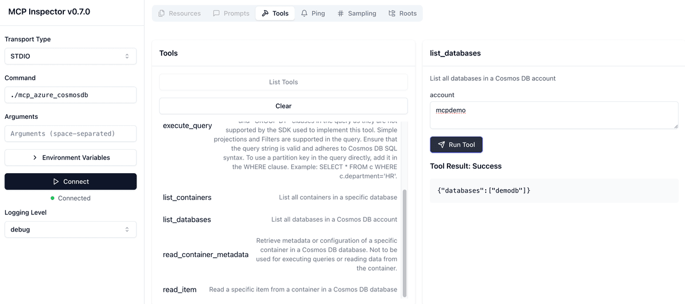Open the Ping tab
Screen dimensions: 685x304
pyautogui.click(x=313, y=13)
